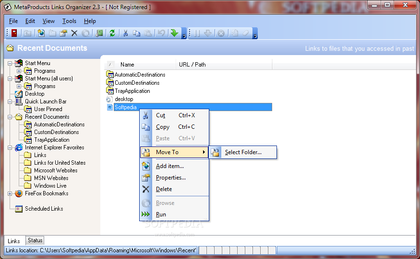Click the green down arrow toolbar icon
Screen dimensions: 420x259
point(174,33)
